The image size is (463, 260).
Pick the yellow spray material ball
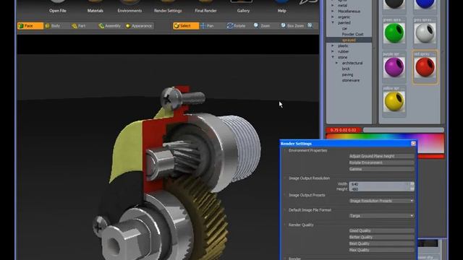tap(394, 101)
